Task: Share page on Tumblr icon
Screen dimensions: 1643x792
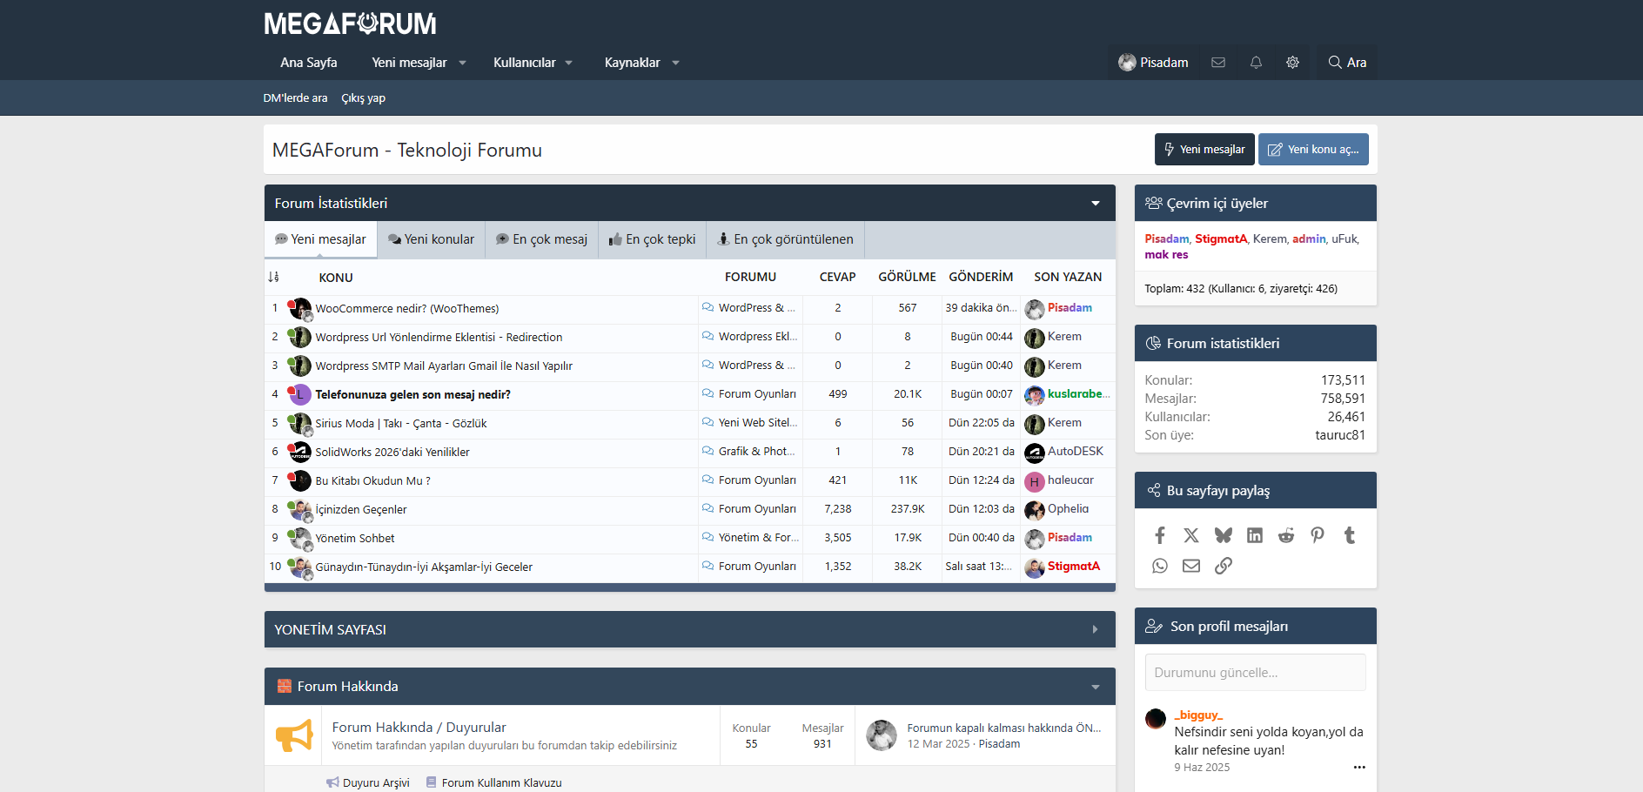Action: point(1350,535)
